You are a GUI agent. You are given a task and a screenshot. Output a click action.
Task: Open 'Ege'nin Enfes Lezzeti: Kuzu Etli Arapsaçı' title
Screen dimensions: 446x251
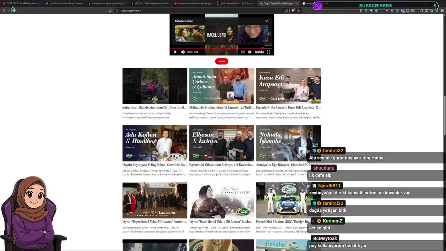(x=288, y=108)
